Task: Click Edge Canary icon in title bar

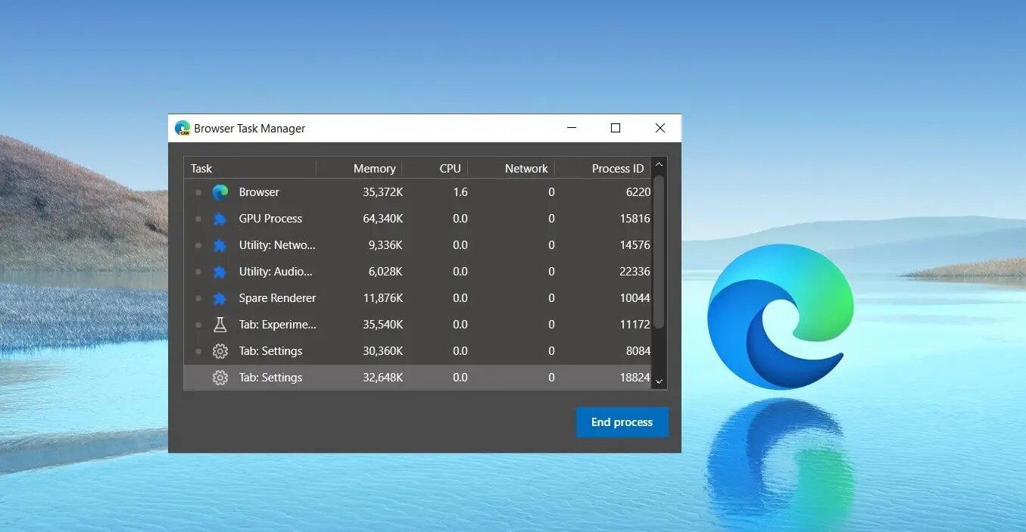Action: point(182,129)
